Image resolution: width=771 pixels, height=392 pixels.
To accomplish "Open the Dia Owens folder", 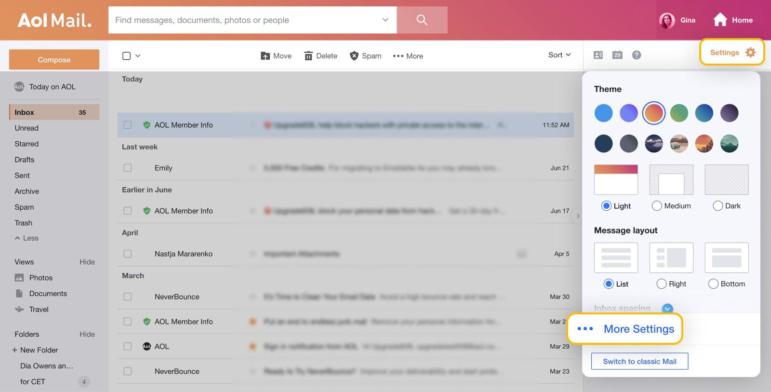I will [x=47, y=366].
